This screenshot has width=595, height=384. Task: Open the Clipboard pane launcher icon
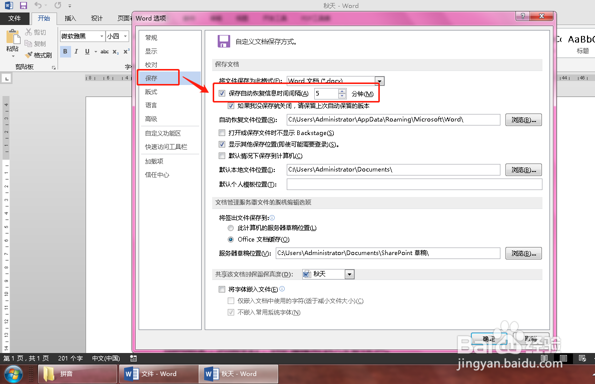54,67
